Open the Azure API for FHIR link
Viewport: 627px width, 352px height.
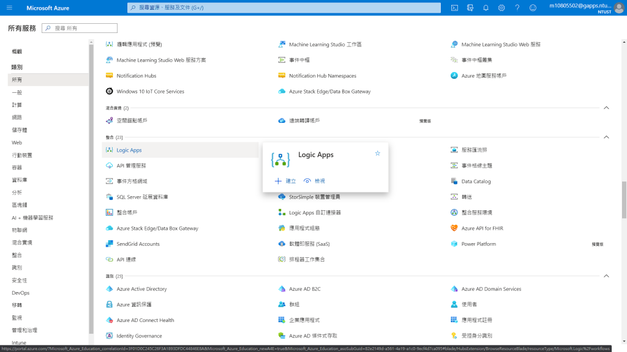coord(482,229)
